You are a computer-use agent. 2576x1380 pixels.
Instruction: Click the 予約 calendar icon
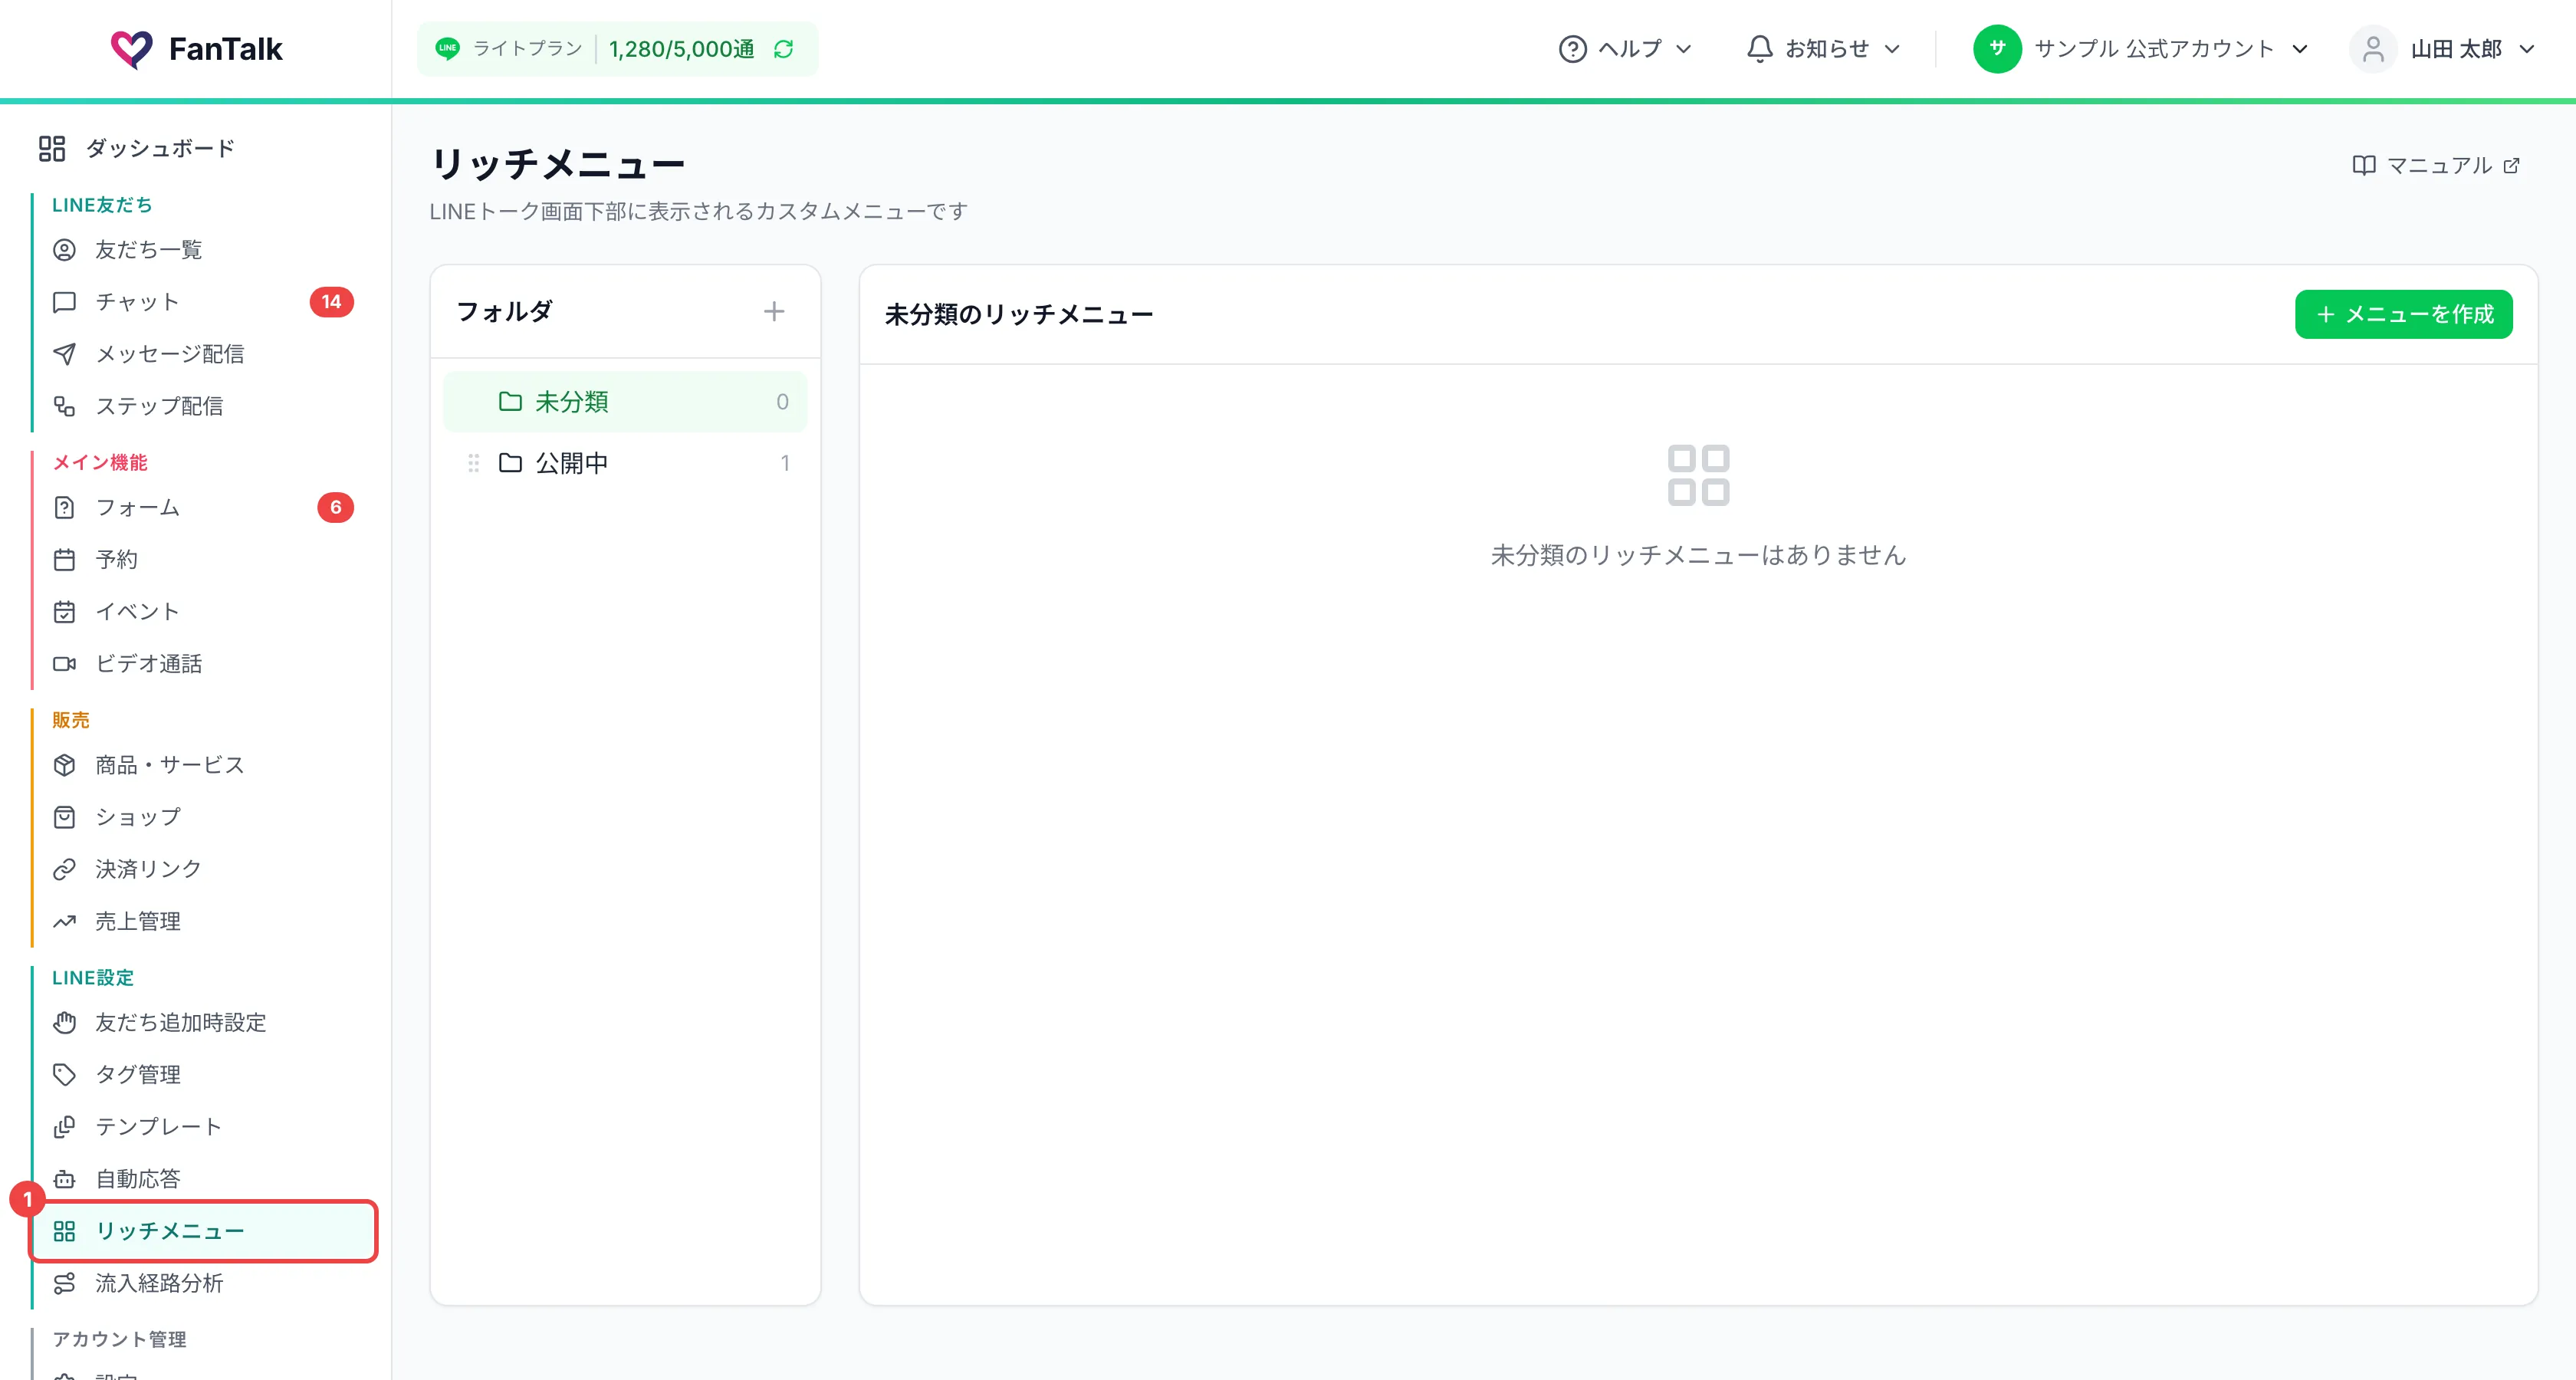64,560
